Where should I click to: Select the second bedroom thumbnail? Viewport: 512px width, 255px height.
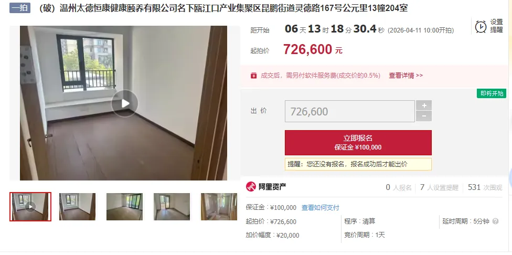(x=78, y=207)
